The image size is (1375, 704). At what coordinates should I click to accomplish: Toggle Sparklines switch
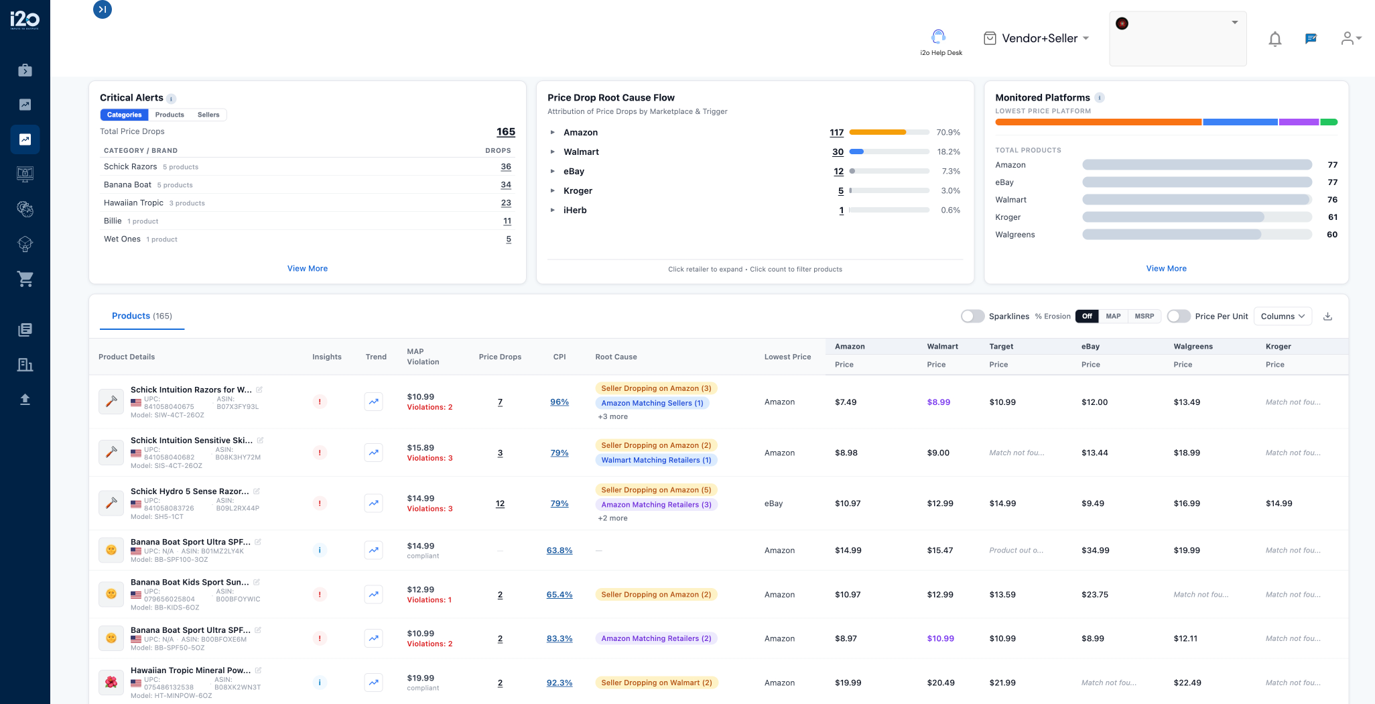(x=972, y=316)
